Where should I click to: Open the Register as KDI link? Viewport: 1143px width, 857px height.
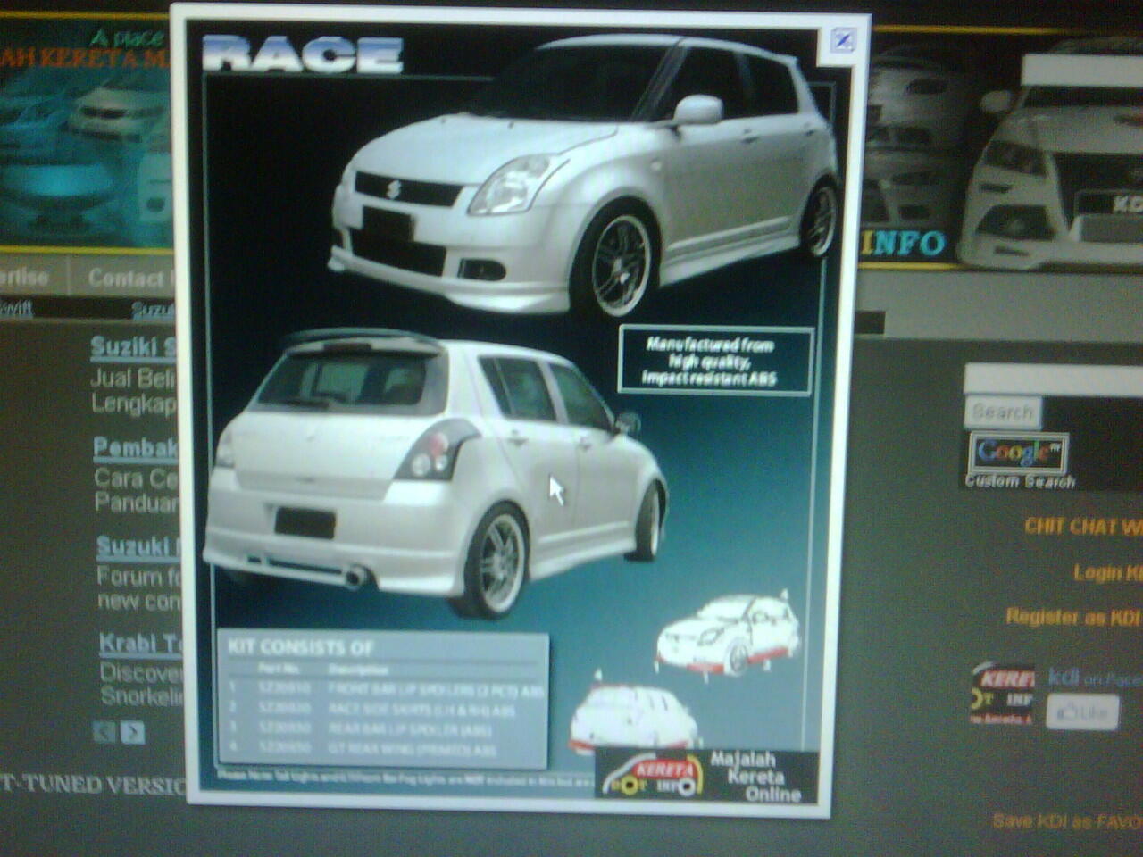[1074, 616]
